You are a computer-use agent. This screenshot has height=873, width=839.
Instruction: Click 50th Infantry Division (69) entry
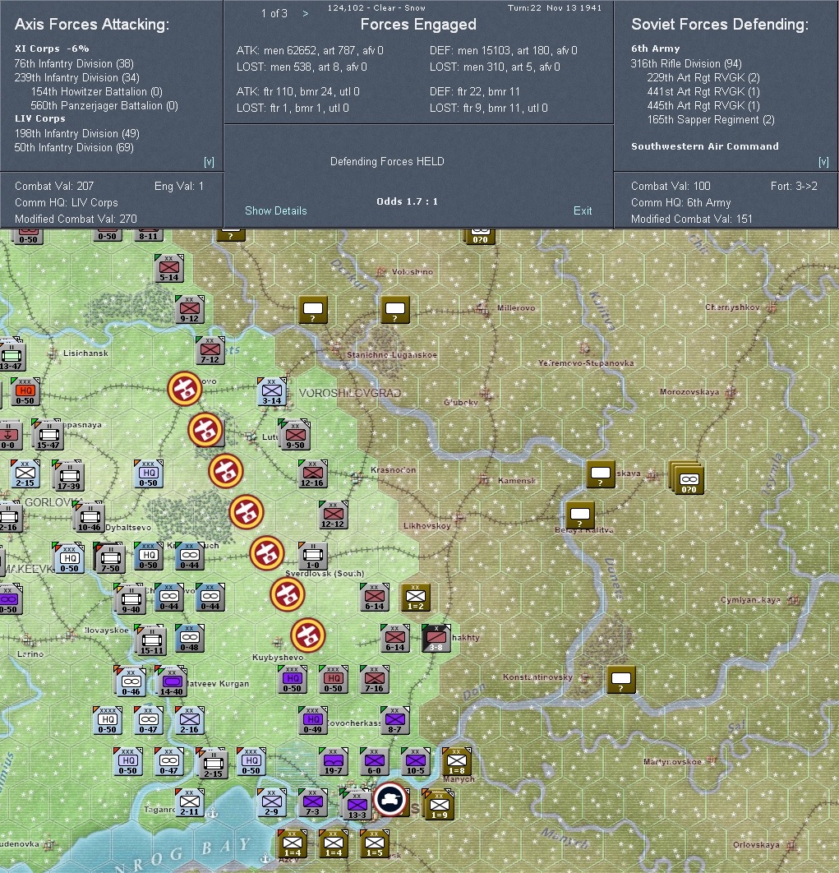pyautogui.click(x=74, y=147)
